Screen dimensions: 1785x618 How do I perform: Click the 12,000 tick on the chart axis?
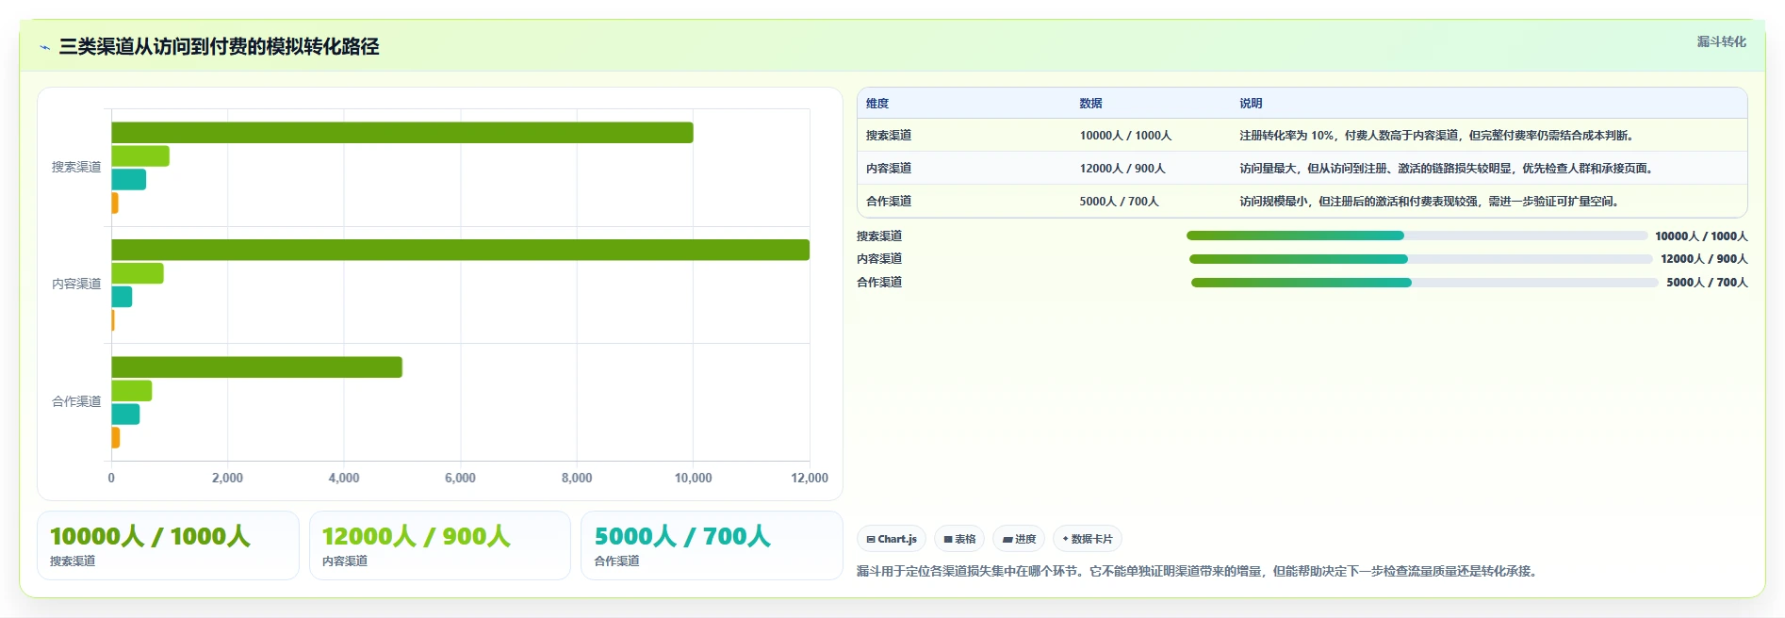click(810, 478)
